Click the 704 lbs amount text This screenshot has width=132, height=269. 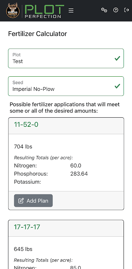[x=23, y=147]
